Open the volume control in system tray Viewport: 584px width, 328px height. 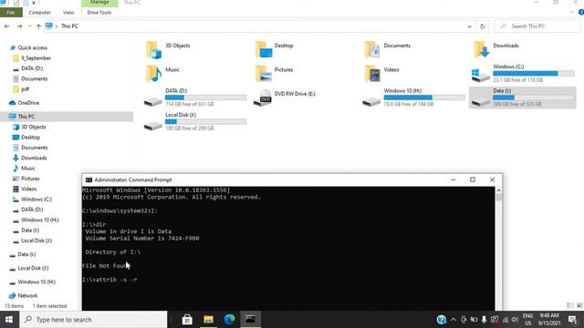[x=515, y=320]
